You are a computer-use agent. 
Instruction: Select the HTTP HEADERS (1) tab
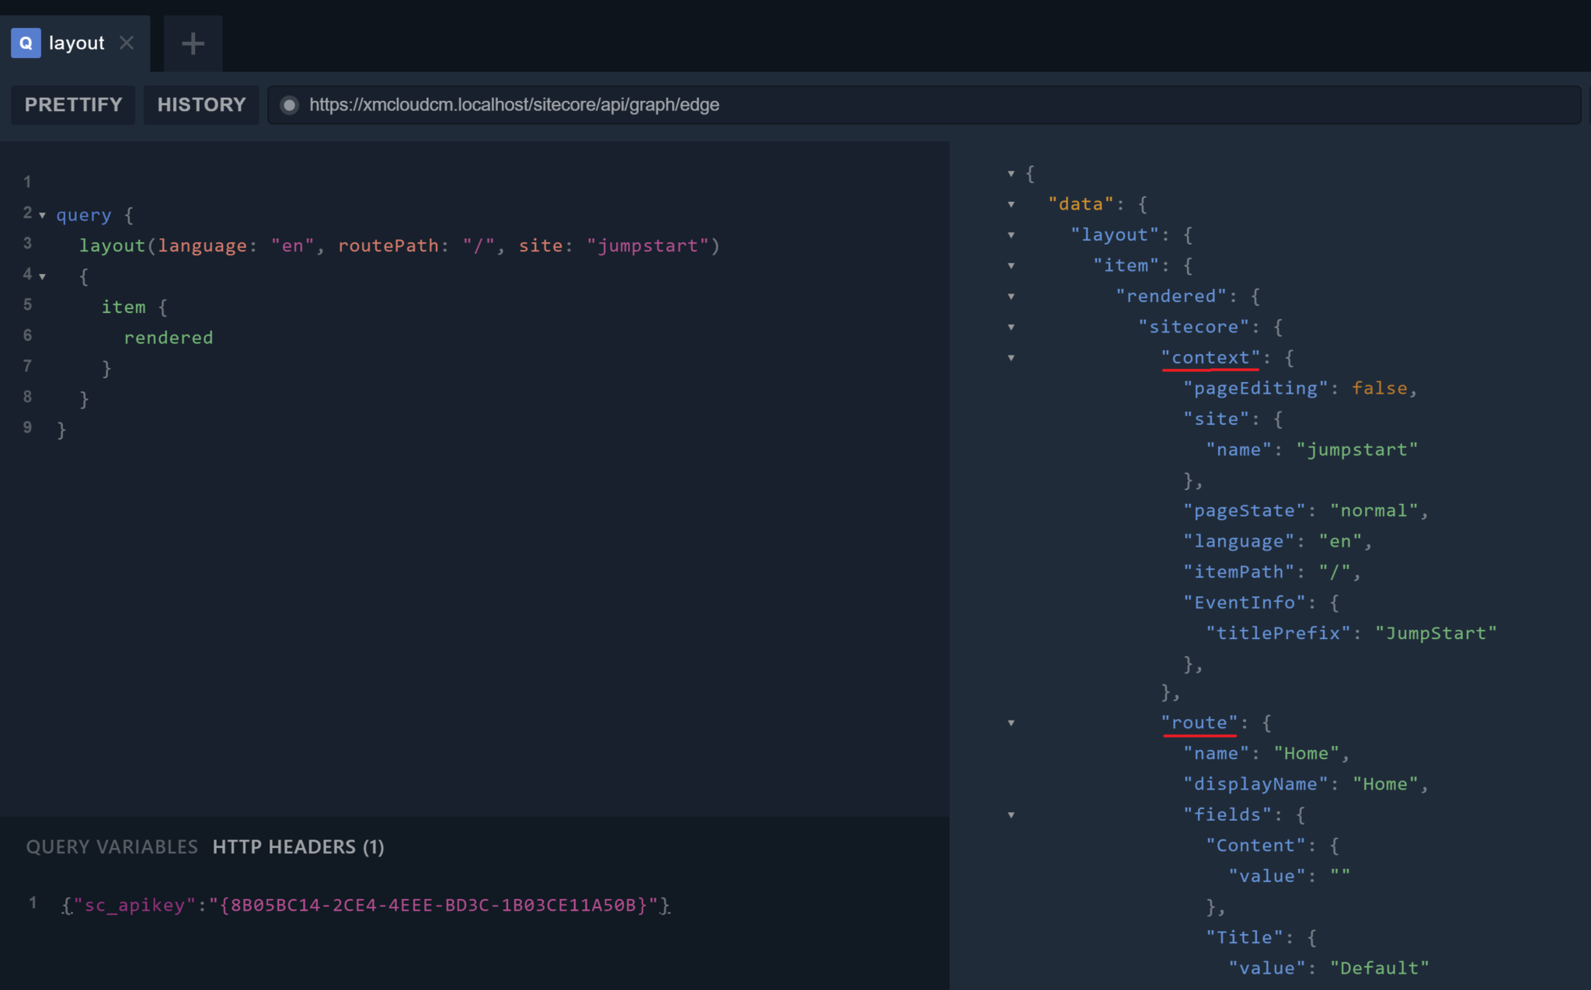298,846
